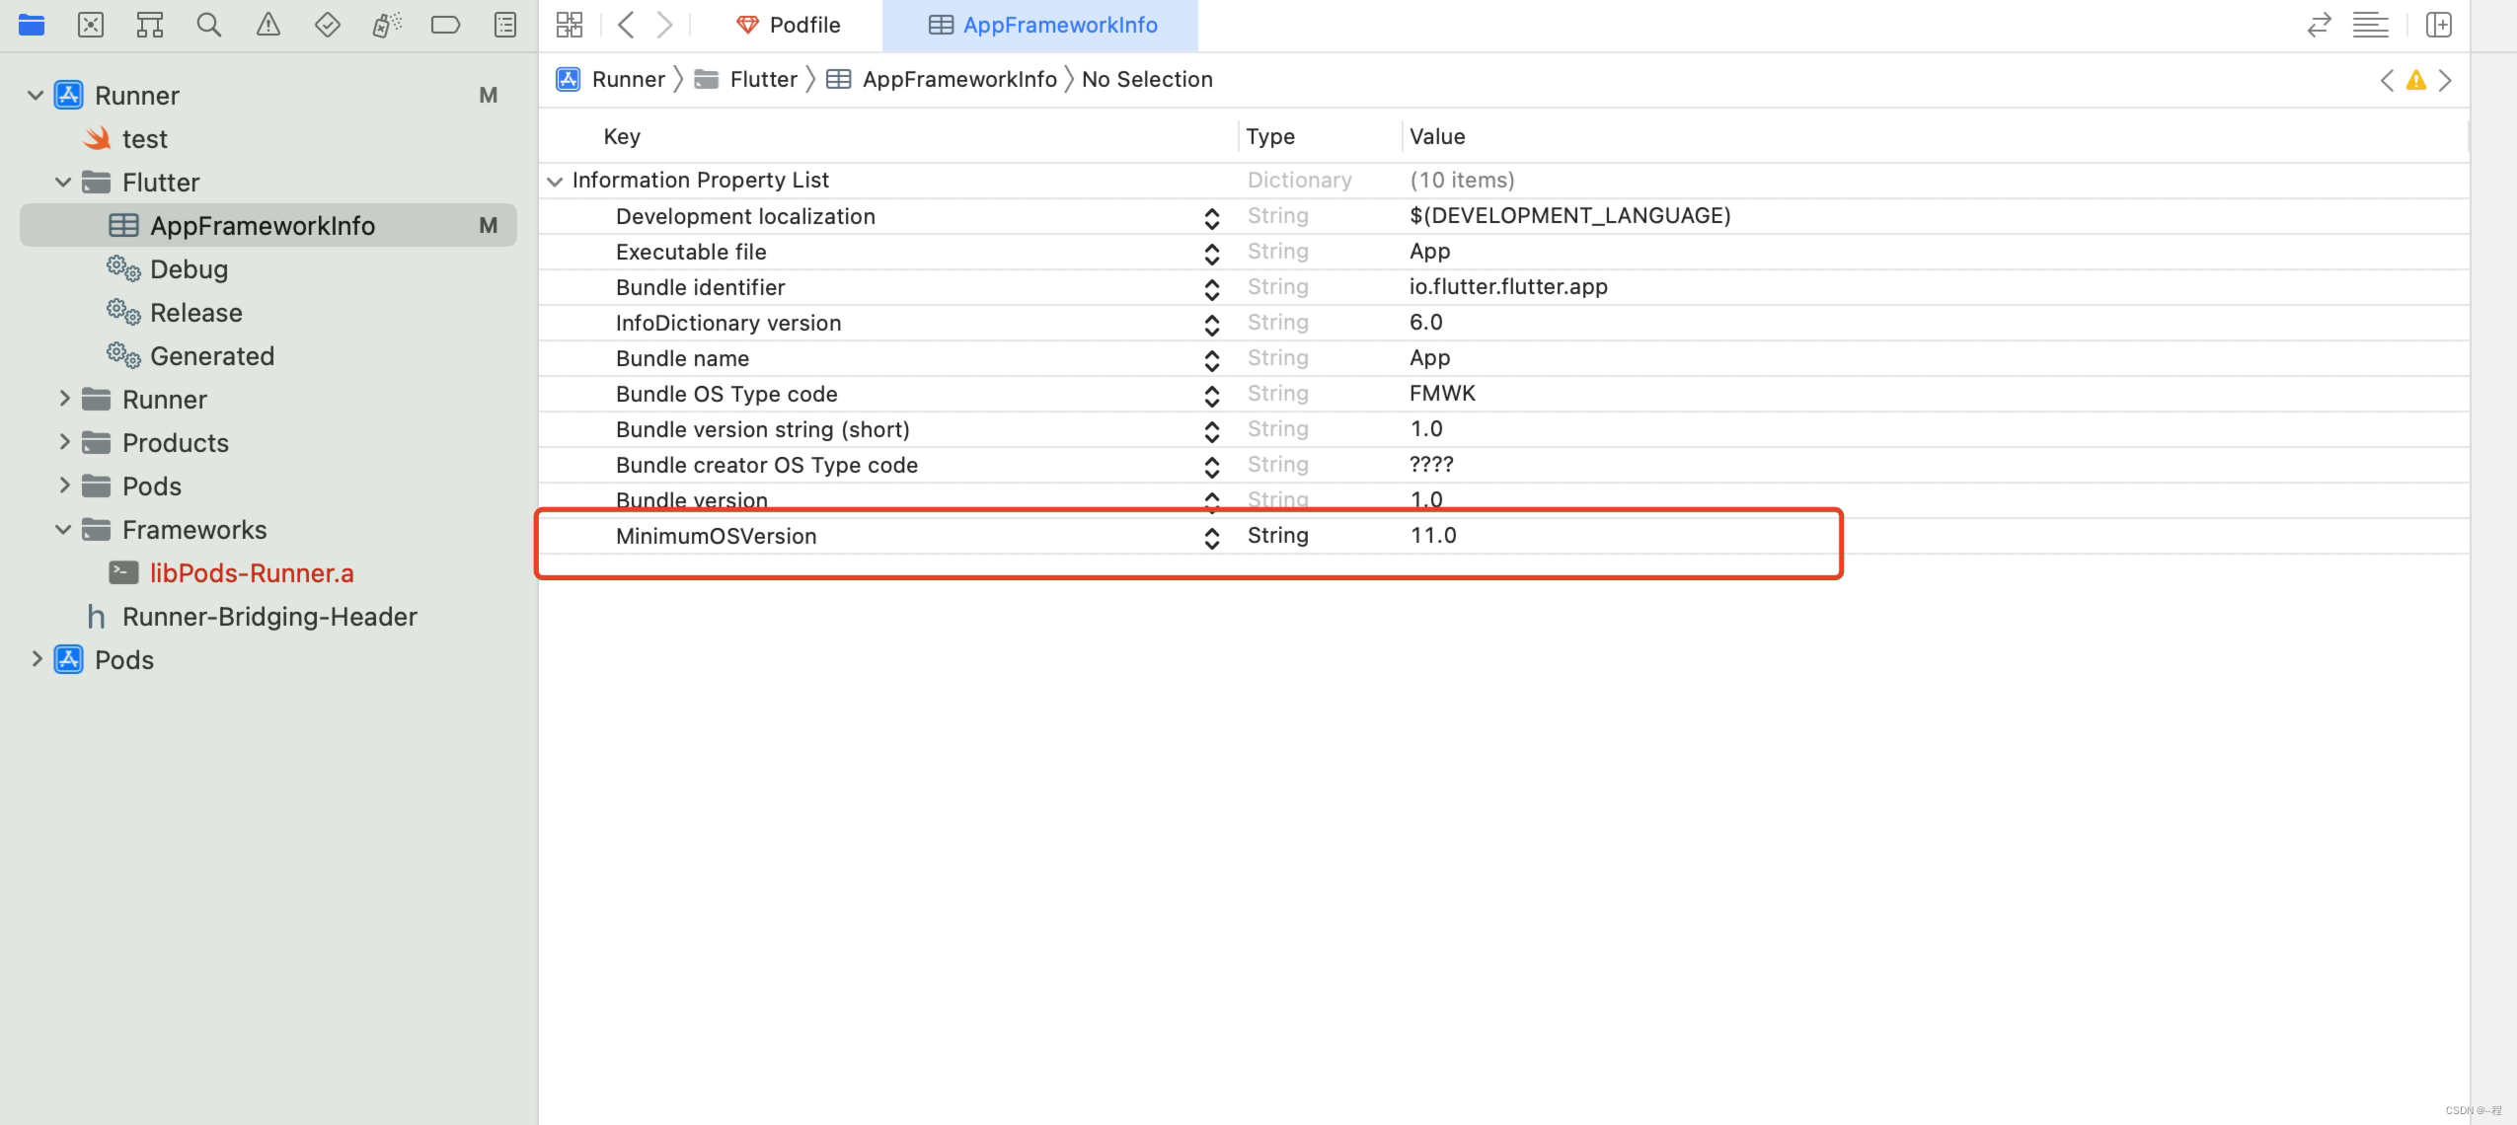Image resolution: width=2517 pixels, height=1125 pixels.
Task: Expand the Products folder
Action: (64, 442)
